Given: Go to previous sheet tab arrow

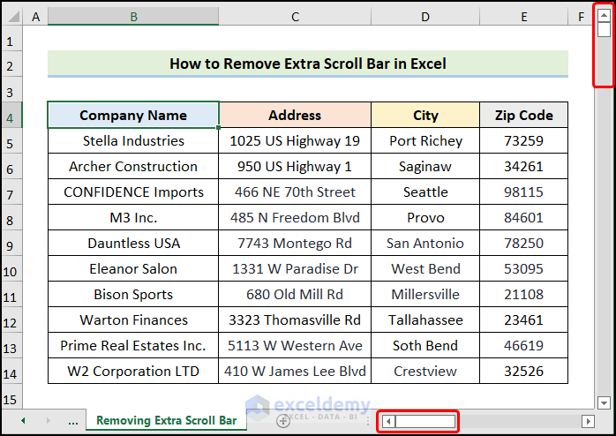Looking at the screenshot, I should [x=23, y=421].
